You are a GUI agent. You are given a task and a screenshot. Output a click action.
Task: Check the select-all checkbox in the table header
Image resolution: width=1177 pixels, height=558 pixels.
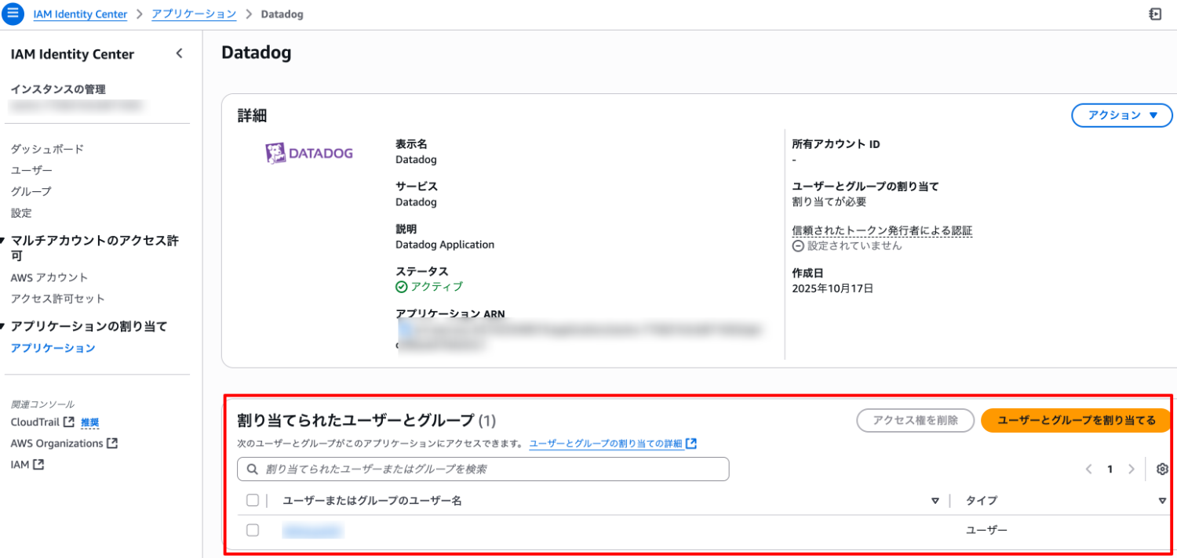point(253,500)
